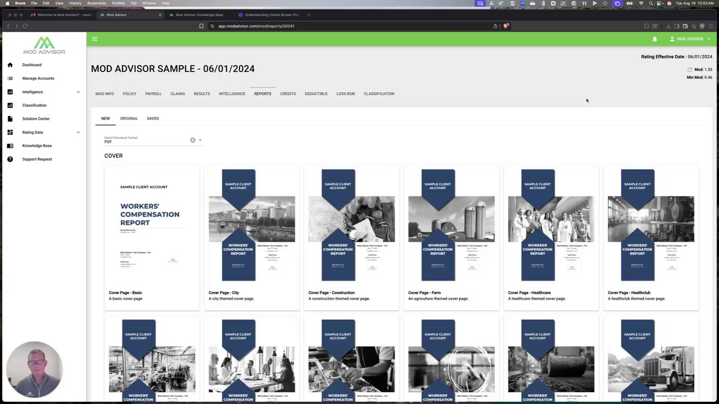Open macOS Spotlight search icon
The width and height of the screenshot is (719, 404).
pyautogui.click(x=650, y=3)
